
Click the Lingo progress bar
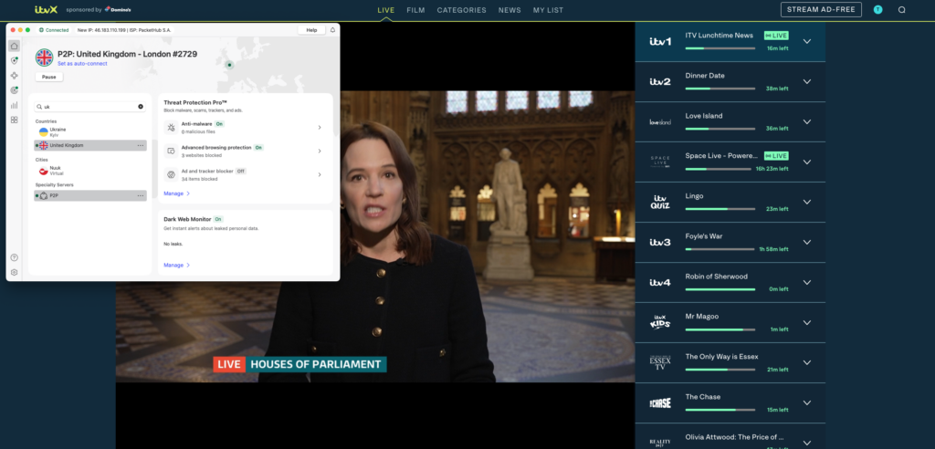point(720,209)
